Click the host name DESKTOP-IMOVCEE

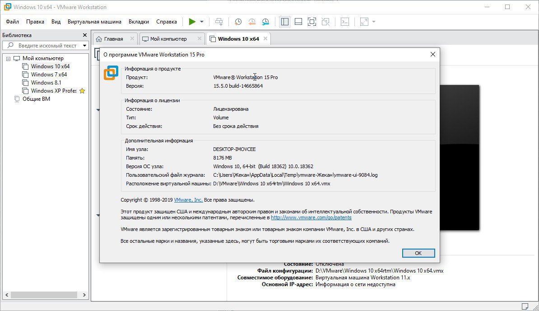(234, 149)
